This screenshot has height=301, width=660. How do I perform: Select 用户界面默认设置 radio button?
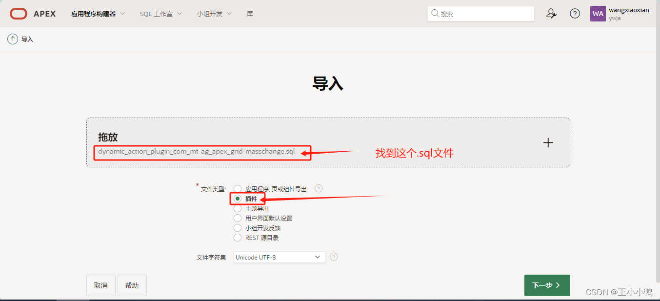point(238,218)
